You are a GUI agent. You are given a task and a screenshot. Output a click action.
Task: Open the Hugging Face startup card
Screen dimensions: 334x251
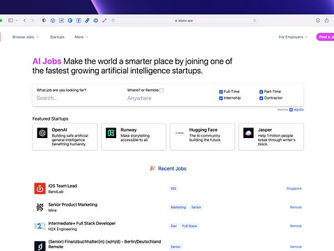point(202,137)
